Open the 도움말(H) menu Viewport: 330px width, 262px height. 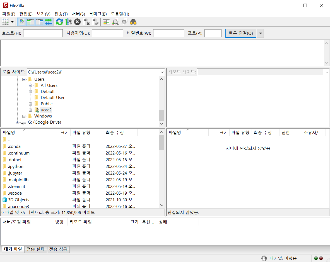(120, 14)
